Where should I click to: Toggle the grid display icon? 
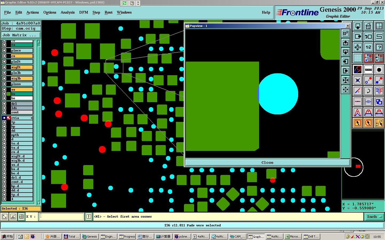(358, 58)
